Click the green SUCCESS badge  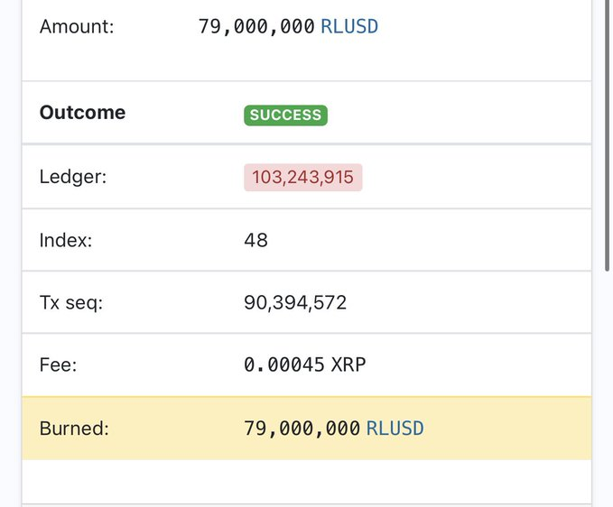coord(285,115)
